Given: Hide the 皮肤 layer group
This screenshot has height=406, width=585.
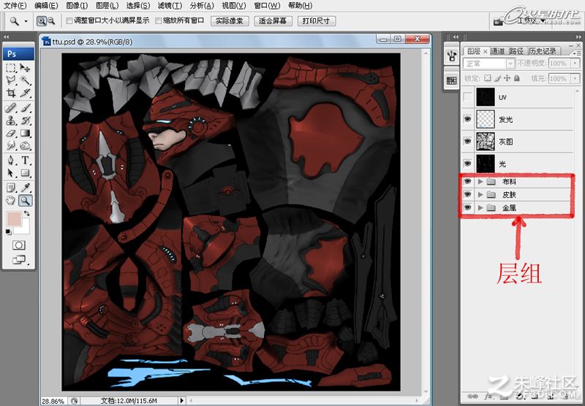Looking at the screenshot, I should pyautogui.click(x=467, y=194).
